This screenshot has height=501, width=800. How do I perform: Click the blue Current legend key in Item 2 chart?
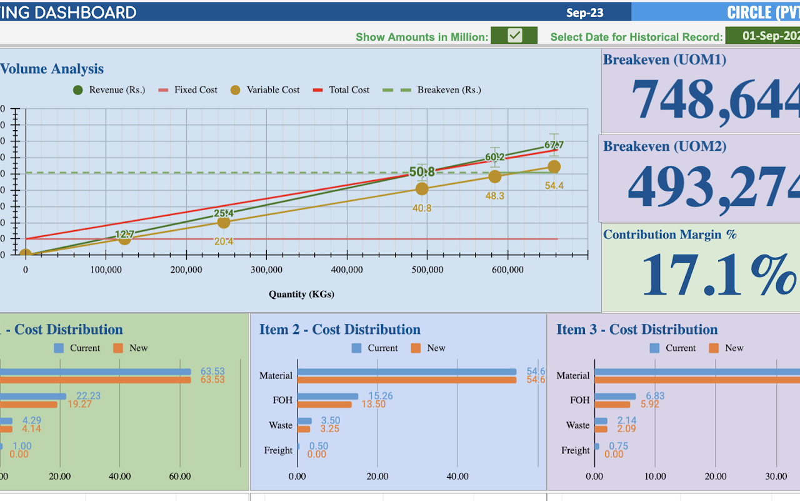(357, 348)
